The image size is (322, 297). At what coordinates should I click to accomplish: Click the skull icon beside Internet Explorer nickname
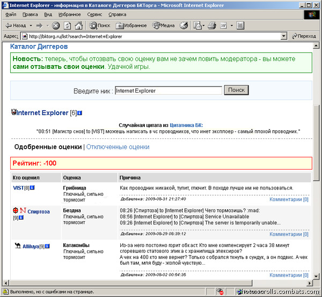(x=13, y=112)
